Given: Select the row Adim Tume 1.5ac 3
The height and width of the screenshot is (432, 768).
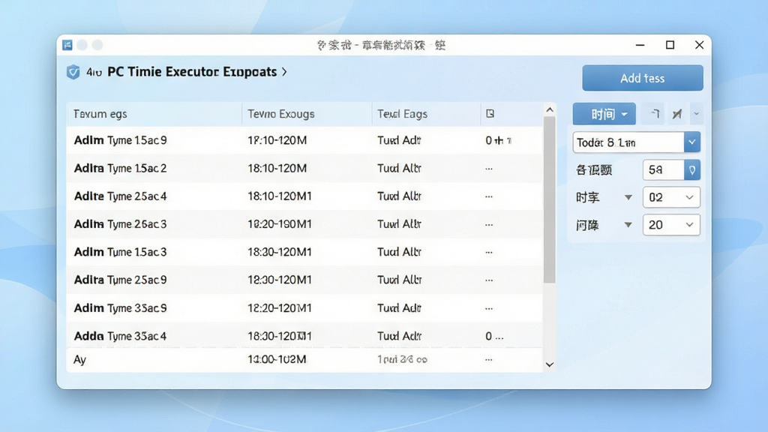Looking at the screenshot, I should tap(304, 252).
